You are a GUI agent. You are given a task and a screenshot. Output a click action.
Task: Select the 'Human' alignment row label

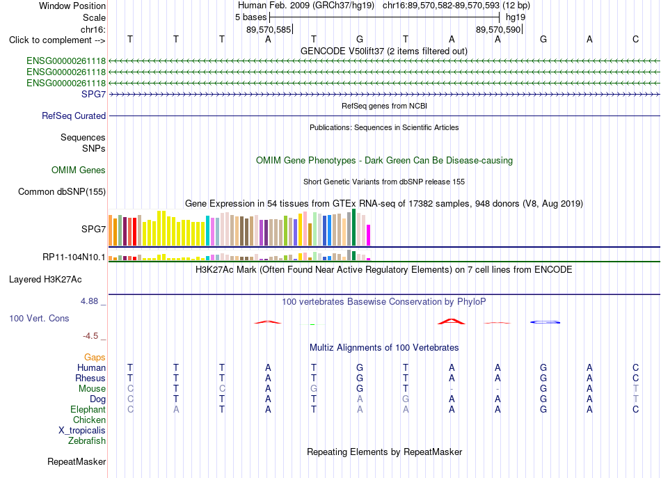point(91,367)
